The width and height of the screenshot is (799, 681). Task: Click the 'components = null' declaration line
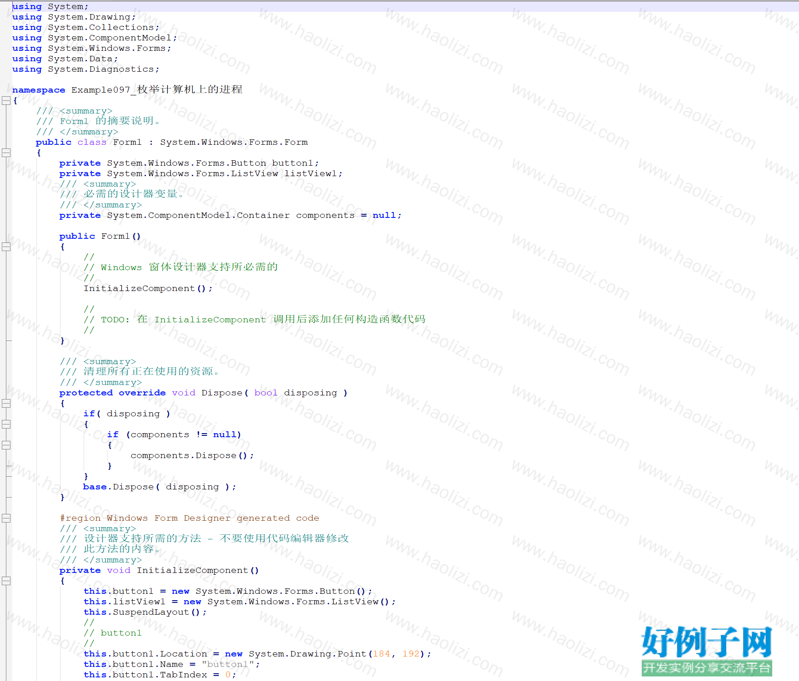click(x=230, y=215)
